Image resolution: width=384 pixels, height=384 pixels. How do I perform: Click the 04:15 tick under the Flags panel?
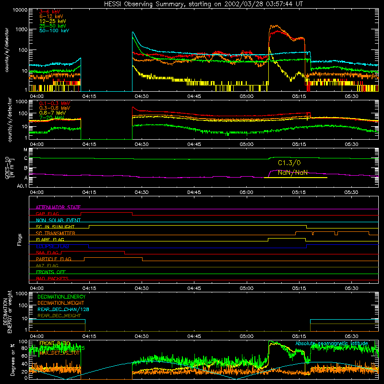tap(89, 288)
